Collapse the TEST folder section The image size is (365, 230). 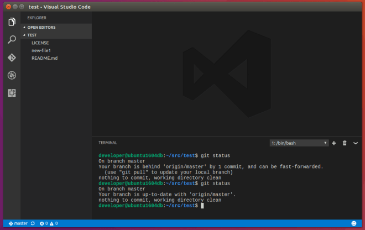point(32,35)
